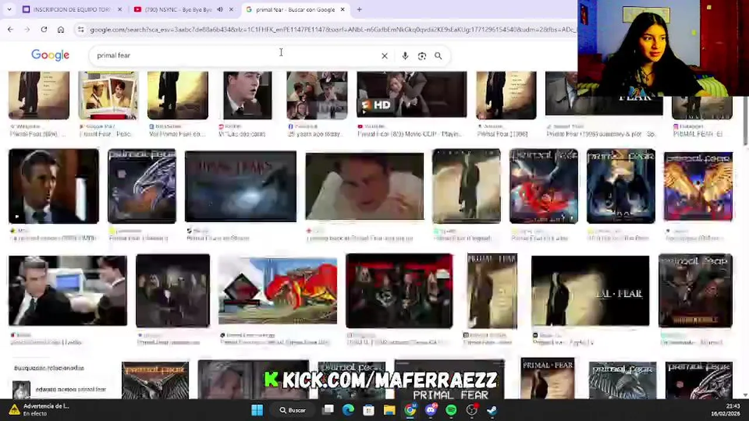Focus the search box containing 'primal fear'
The image size is (749, 421).
pyautogui.click(x=234, y=56)
